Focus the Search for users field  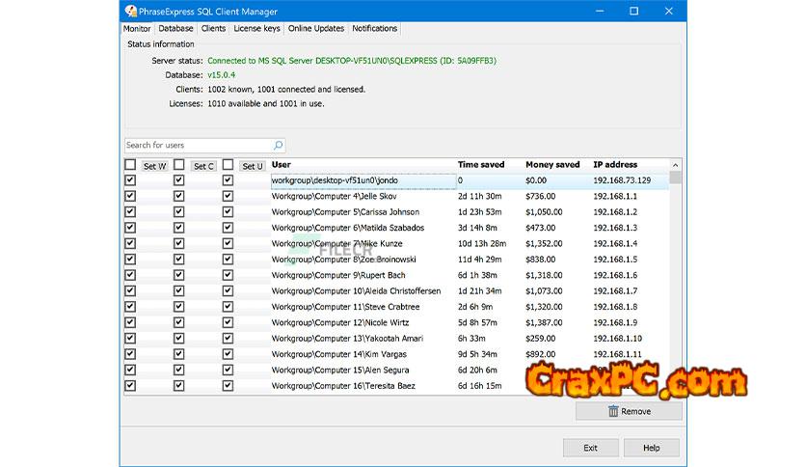[x=198, y=146]
